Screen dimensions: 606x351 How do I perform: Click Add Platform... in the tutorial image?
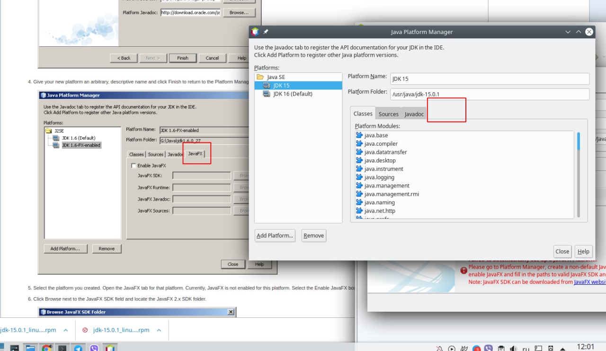pyautogui.click(x=65, y=248)
